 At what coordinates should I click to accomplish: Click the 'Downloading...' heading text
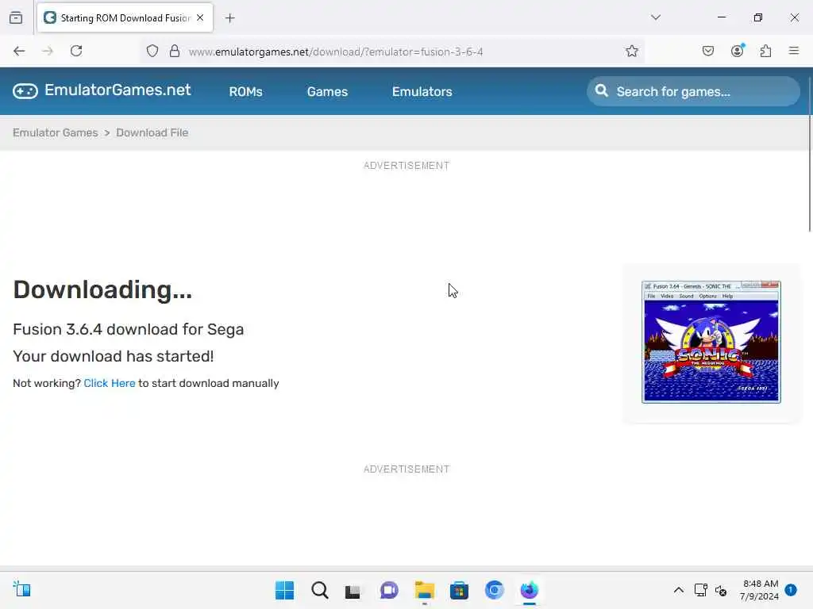click(102, 289)
